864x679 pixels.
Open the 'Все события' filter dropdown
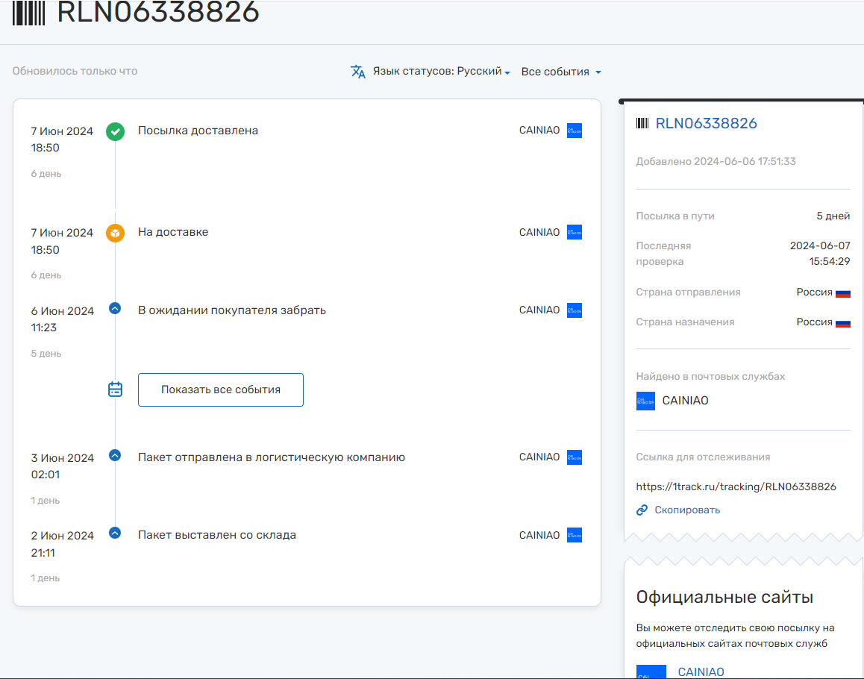561,72
